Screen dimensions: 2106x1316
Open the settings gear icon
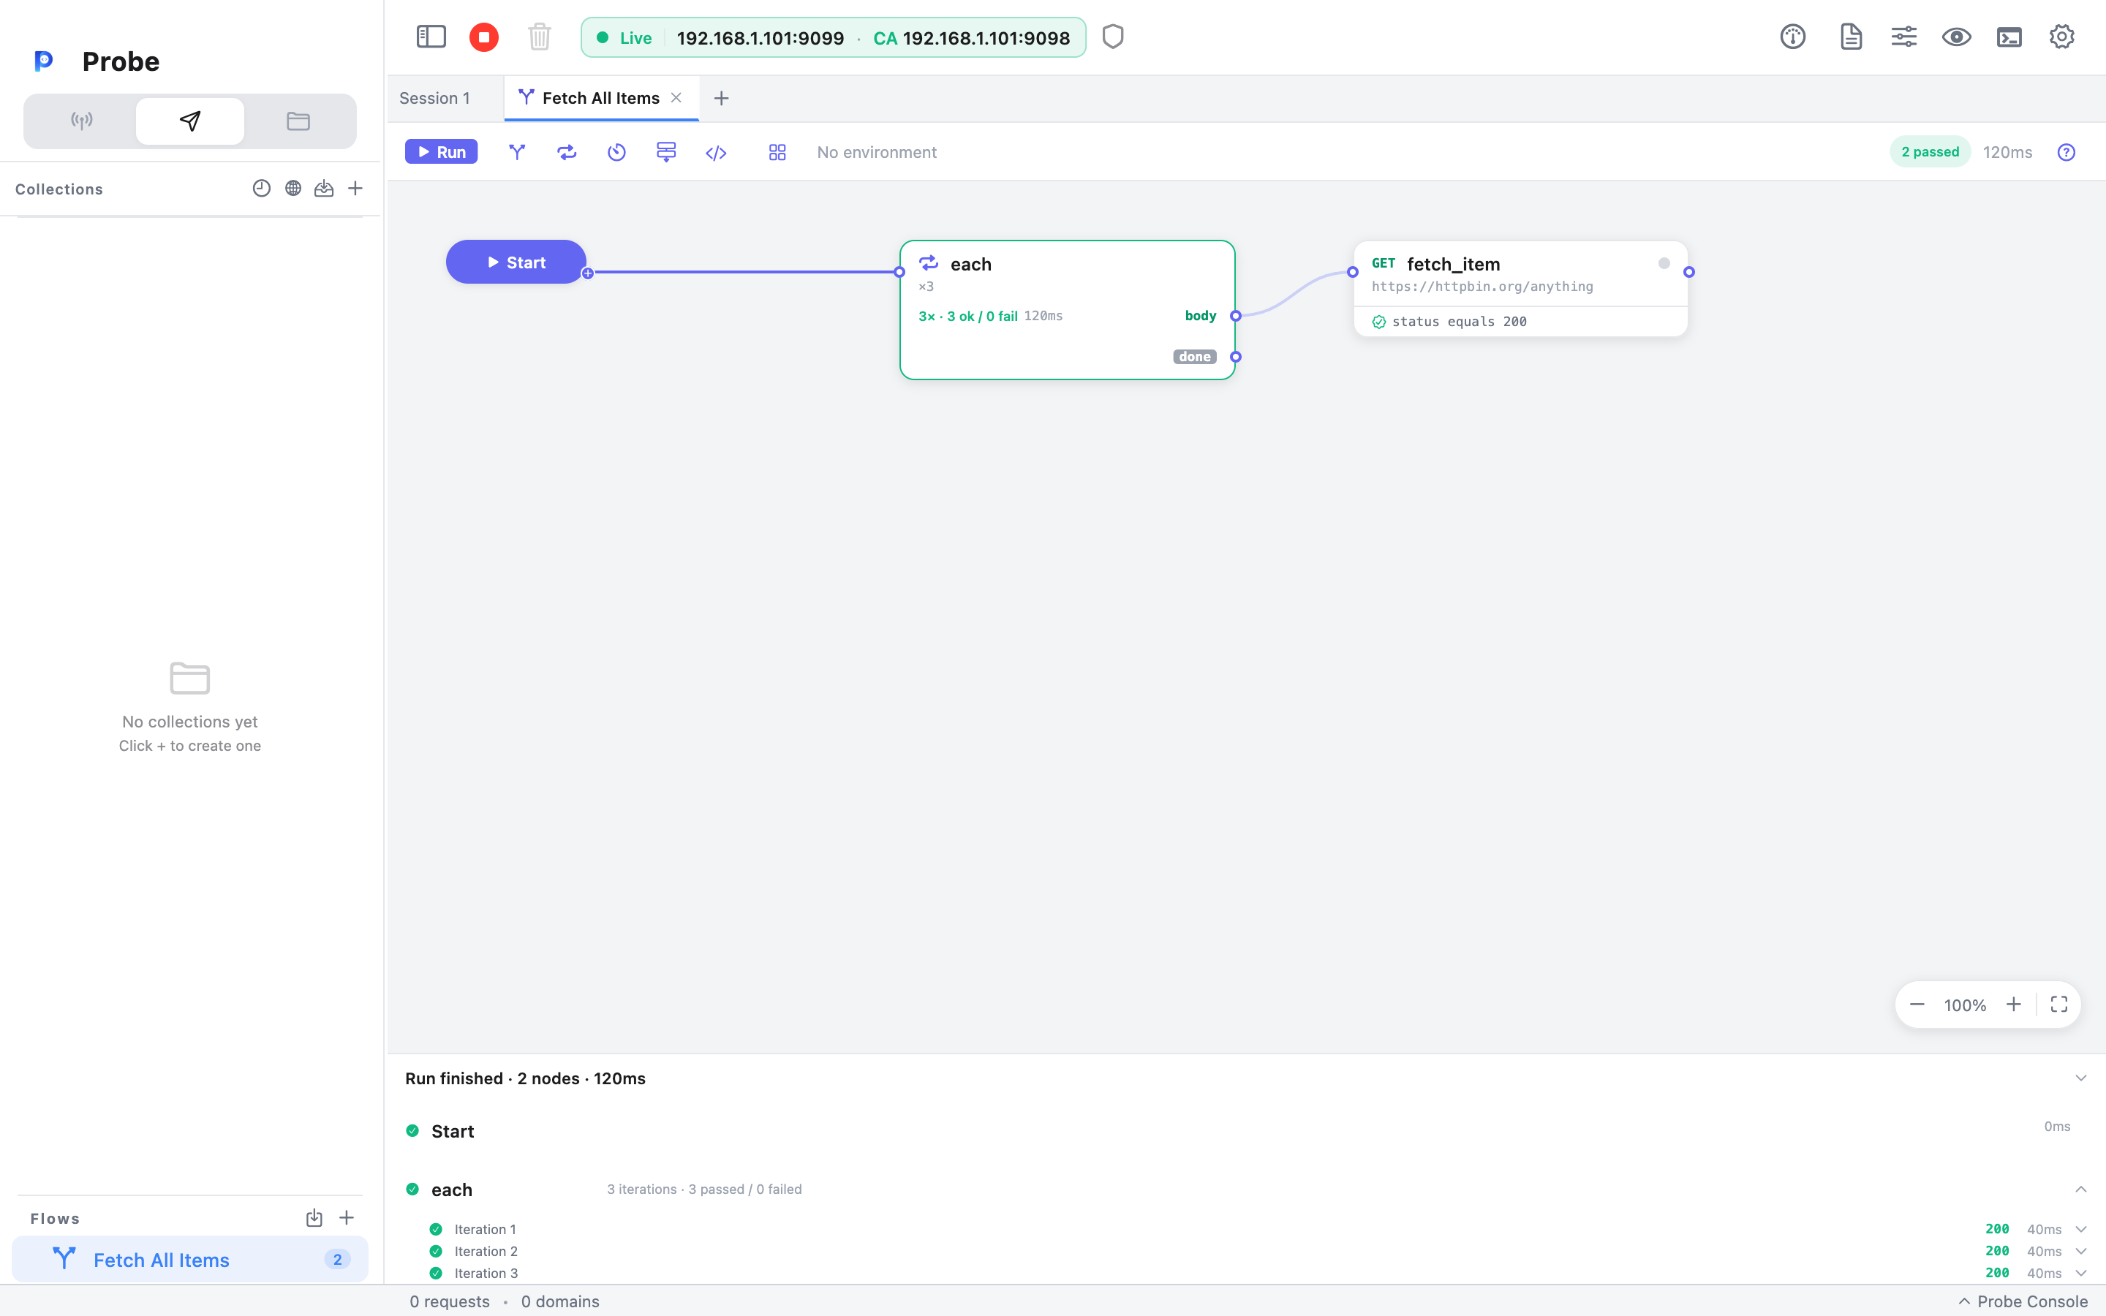click(x=2061, y=37)
